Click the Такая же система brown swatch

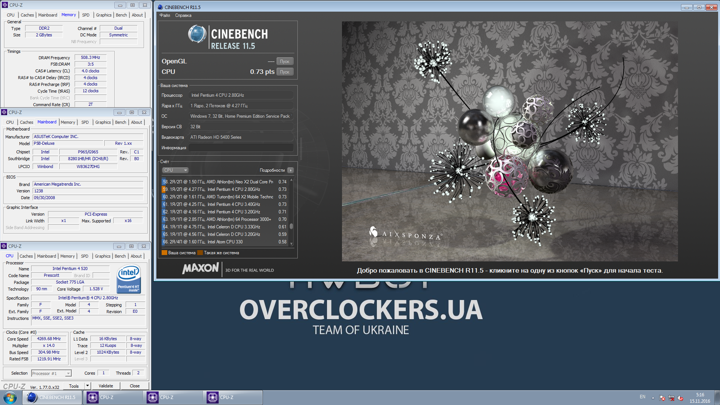[x=200, y=253]
